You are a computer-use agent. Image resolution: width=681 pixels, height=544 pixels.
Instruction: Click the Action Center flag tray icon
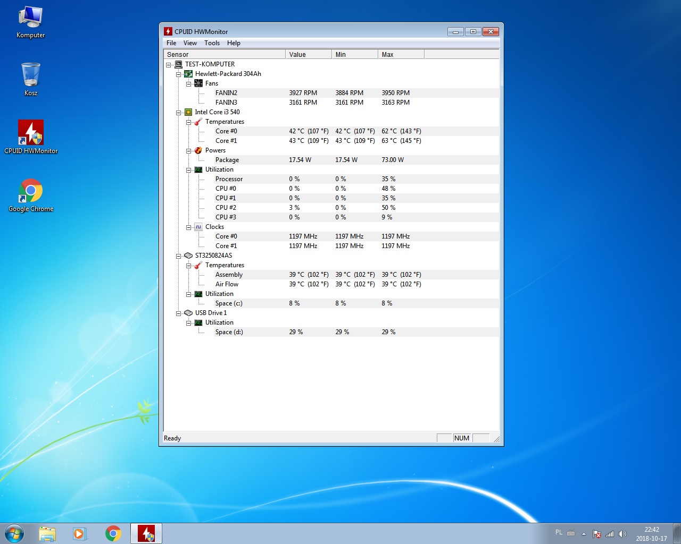click(x=597, y=534)
